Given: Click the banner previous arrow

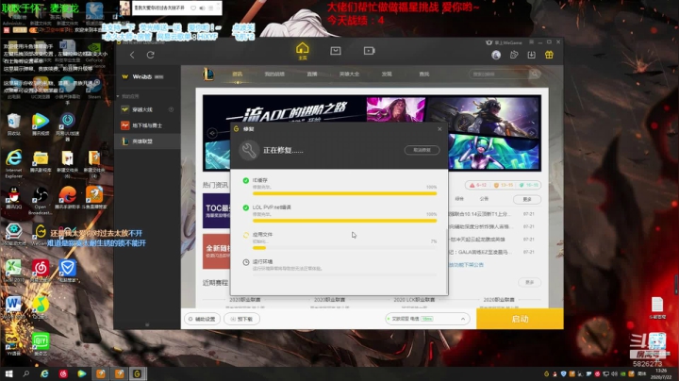Looking at the screenshot, I should coord(212,133).
